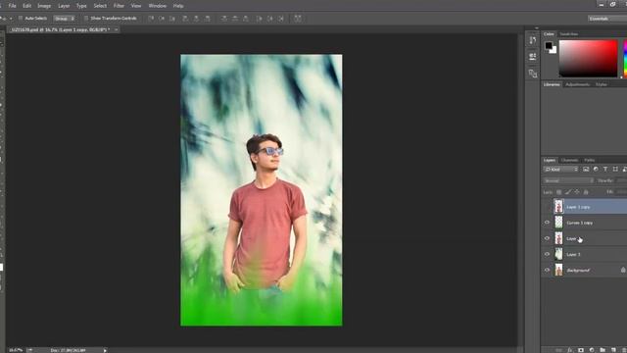Image resolution: width=627 pixels, height=353 pixels.
Task: Click the create new layer icon
Action: pyautogui.click(x=613, y=350)
